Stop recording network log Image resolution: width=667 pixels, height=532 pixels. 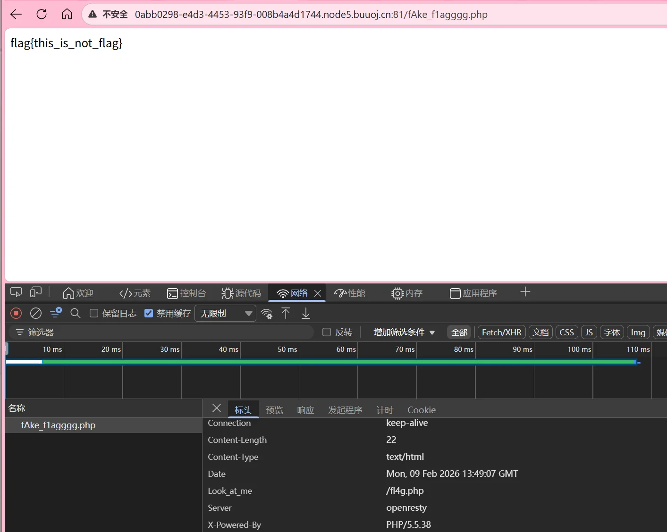click(16, 313)
